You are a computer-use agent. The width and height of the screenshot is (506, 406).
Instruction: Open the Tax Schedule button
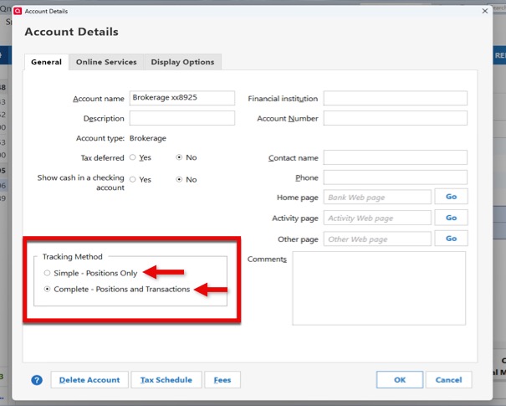[166, 380]
